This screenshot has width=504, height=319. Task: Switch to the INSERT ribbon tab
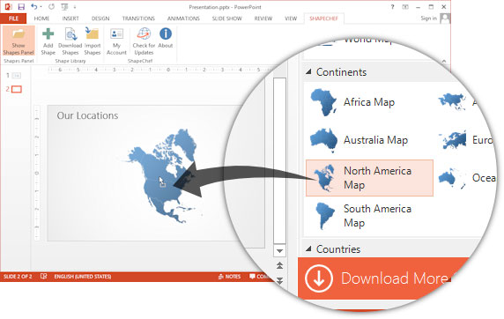click(x=70, y=19)
